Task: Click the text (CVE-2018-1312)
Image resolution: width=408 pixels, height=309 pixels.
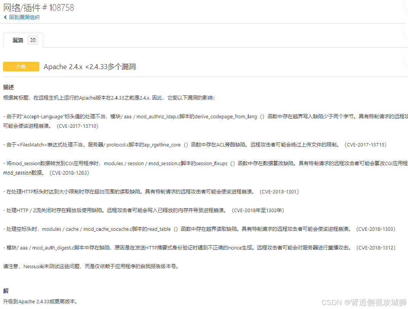Action: point(376,248)
